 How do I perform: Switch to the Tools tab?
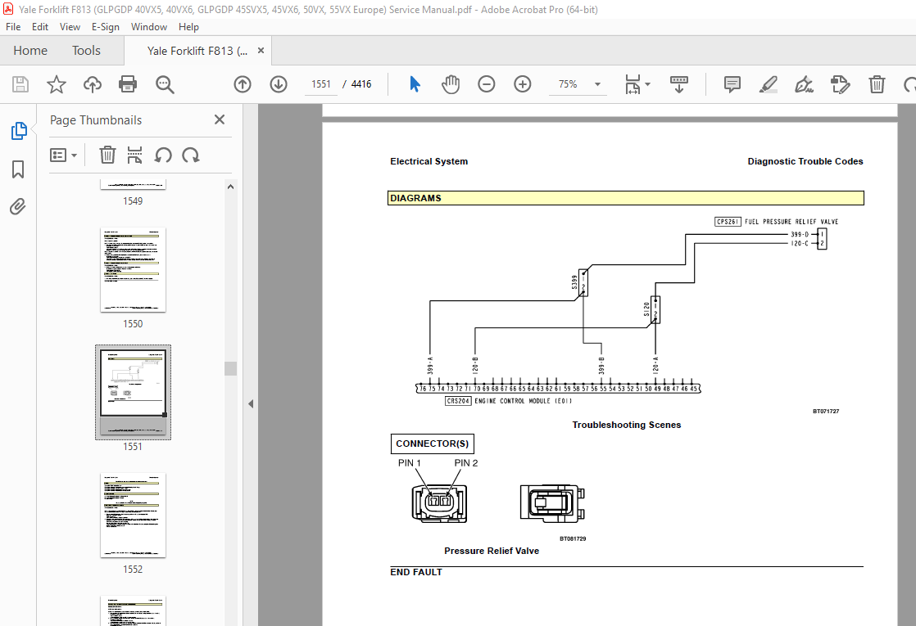(x=87, y=51)
